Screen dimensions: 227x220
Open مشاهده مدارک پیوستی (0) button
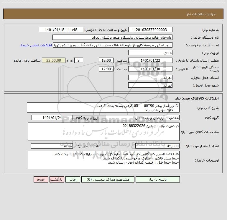[x=108, y=179]
